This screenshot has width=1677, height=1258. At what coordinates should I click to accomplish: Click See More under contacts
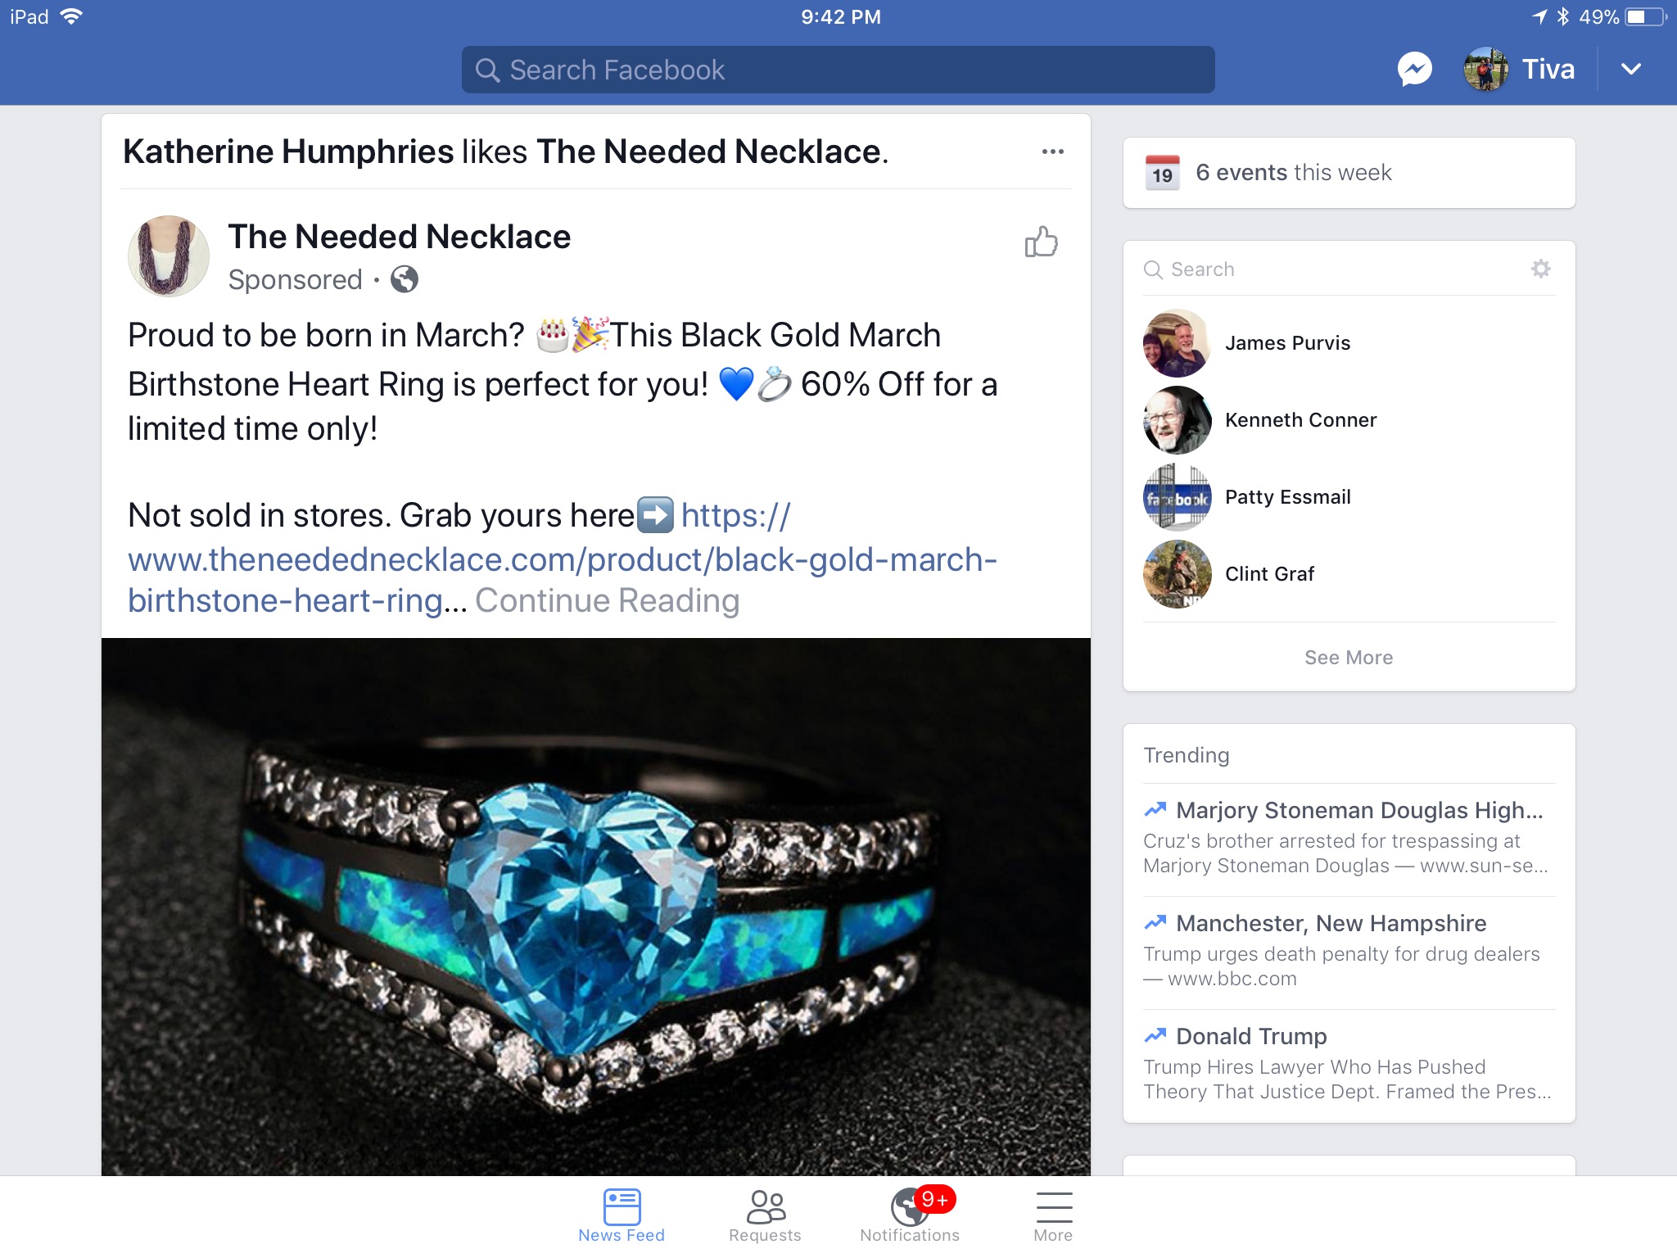pos(1349,658)
